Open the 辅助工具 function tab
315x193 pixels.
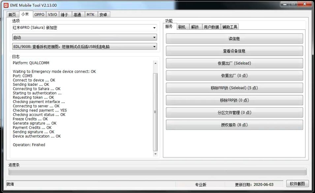(x=230, y=27)
